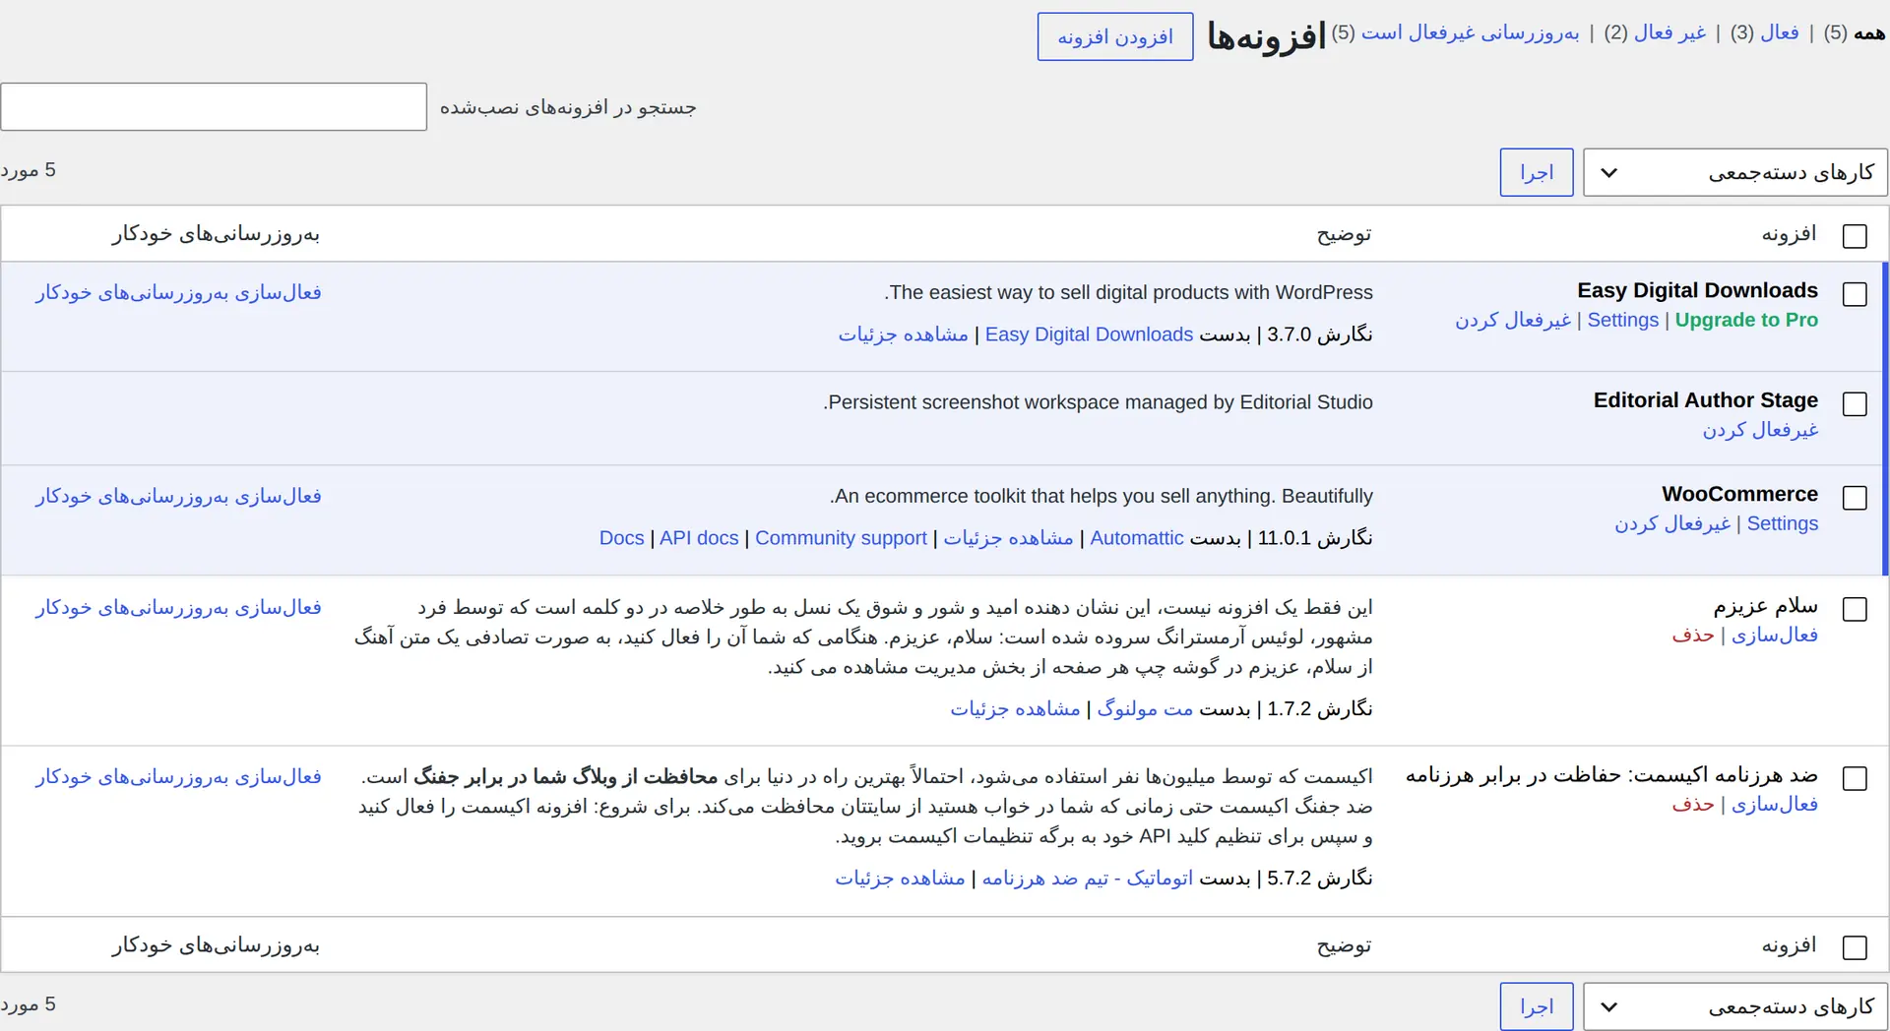The image size is (1890, 1031).
Task: Show all plugins with the همه (5) filter
Action: (x=1855, y=33)
